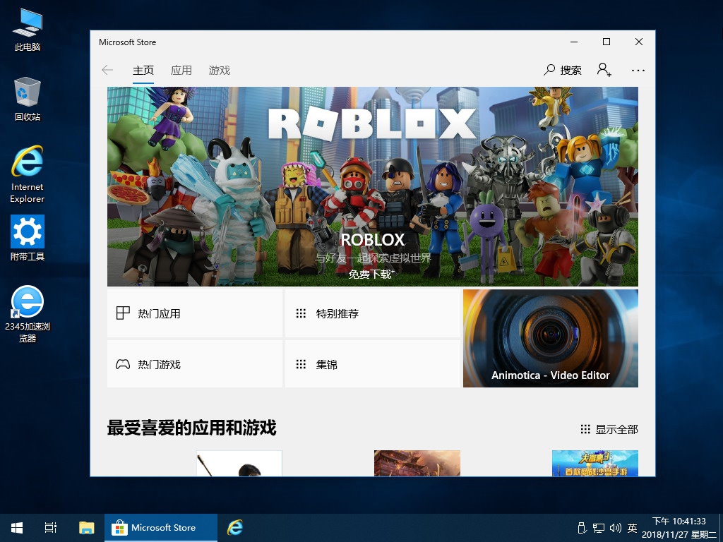
Task: Go back with the Store back arrow
Action: 107,70
